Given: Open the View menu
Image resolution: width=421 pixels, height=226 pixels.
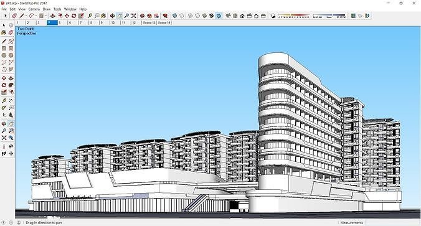Looking at the screenshot, I should pyautogui.click(x=22, y=9).
